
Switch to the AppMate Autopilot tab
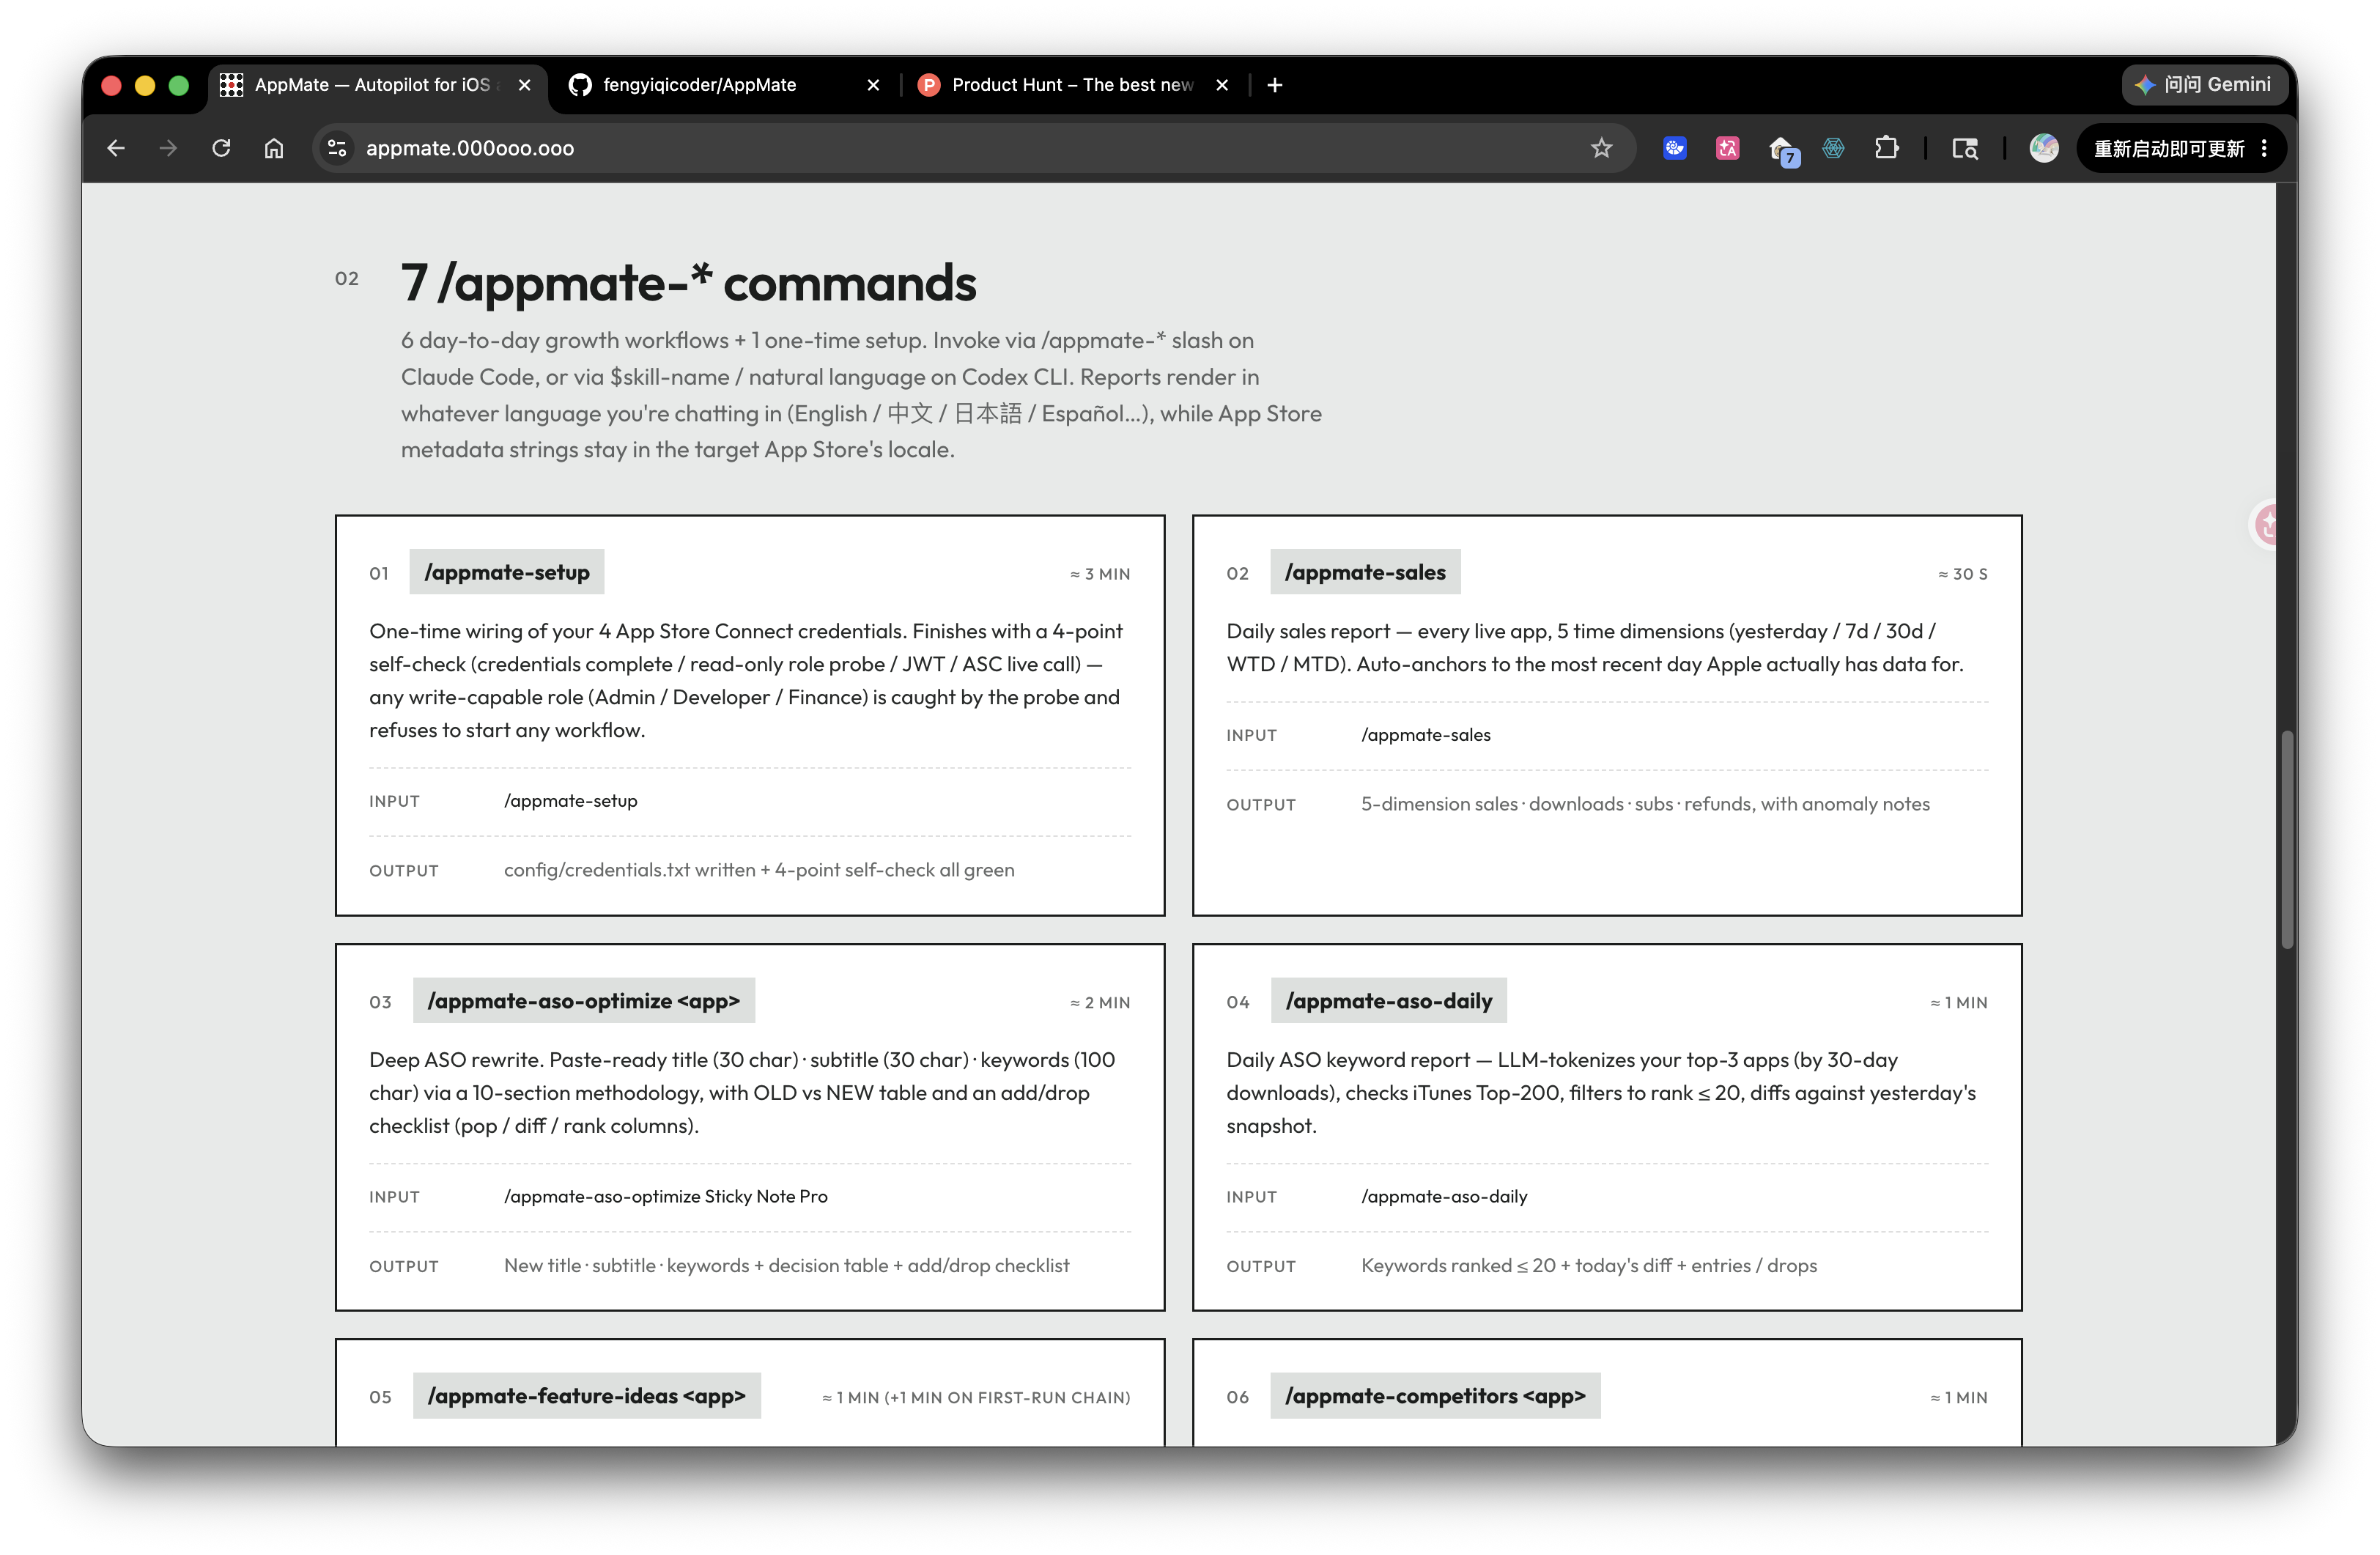point(377,85)
